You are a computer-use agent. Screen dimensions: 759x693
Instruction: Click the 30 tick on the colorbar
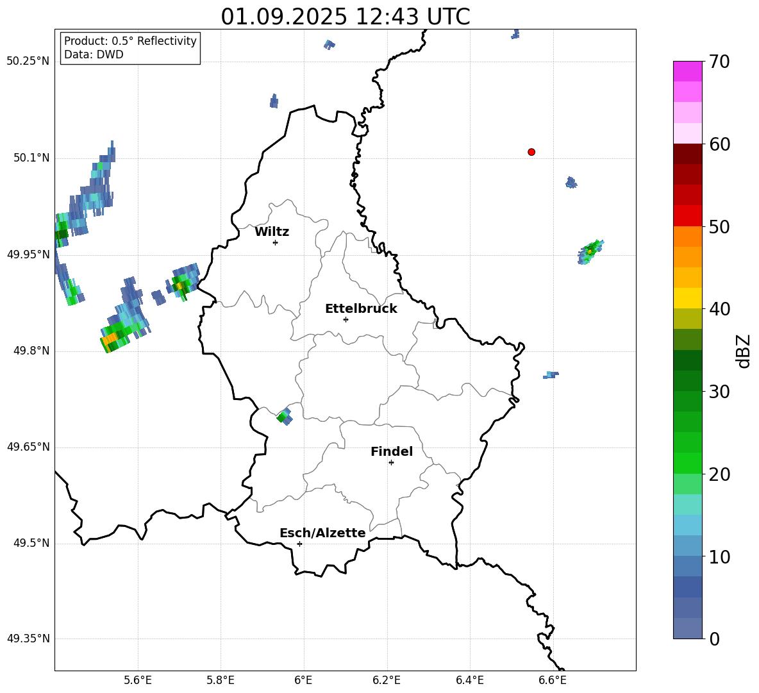(x=719, y=392)
